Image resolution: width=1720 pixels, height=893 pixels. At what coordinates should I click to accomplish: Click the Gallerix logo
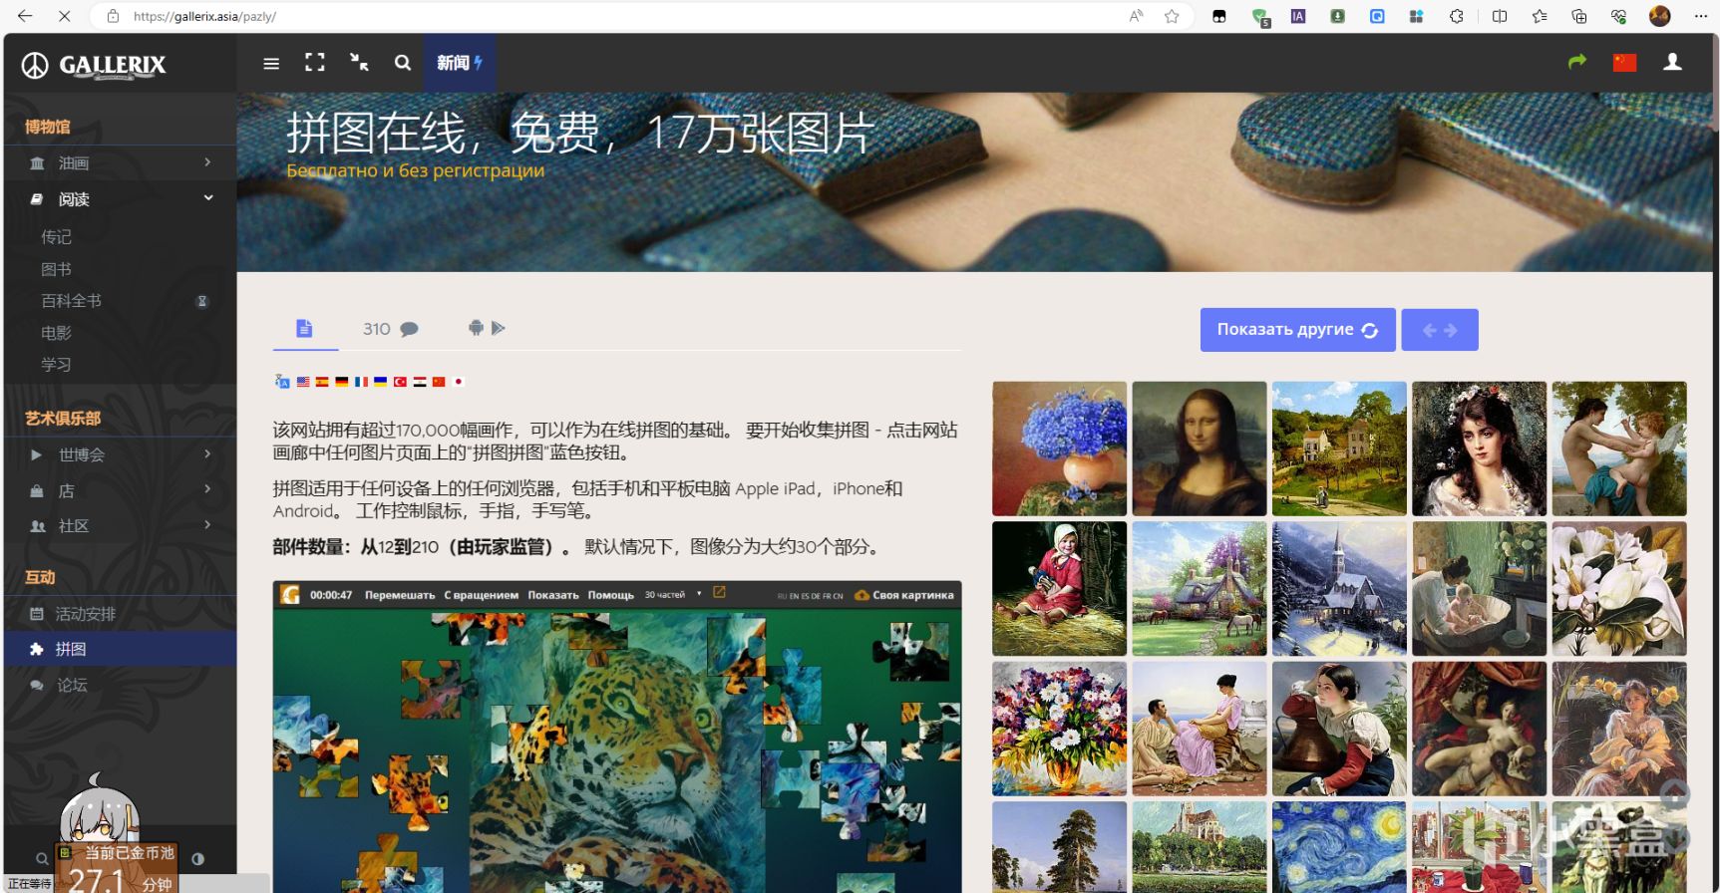coord(94,66)
